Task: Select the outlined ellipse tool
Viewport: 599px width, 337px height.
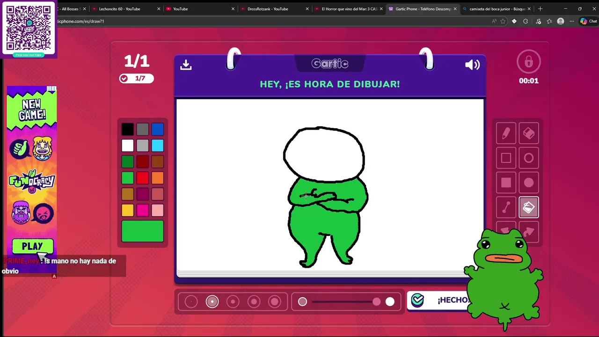Action: 529,158
